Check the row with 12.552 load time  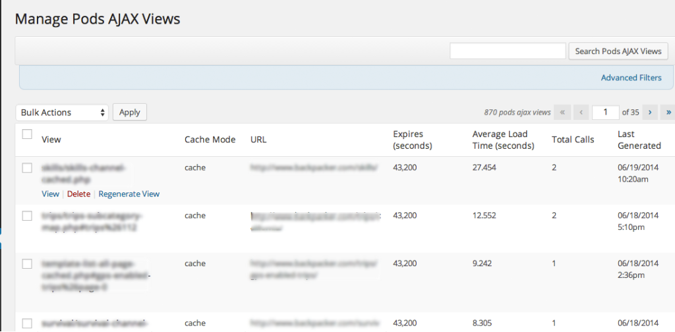tap(27, 216)
